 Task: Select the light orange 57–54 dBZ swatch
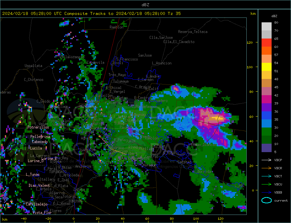pyautogui.click(x=266, y=59)
